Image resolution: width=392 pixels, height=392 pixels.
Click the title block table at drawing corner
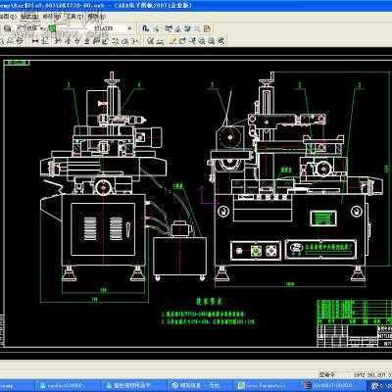point(354,322)
